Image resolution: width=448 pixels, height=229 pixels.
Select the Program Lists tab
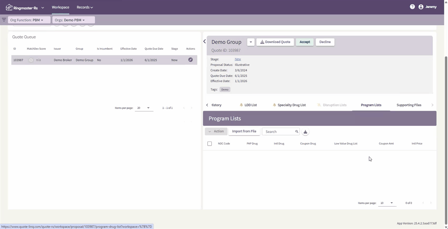tap(371, 105)
